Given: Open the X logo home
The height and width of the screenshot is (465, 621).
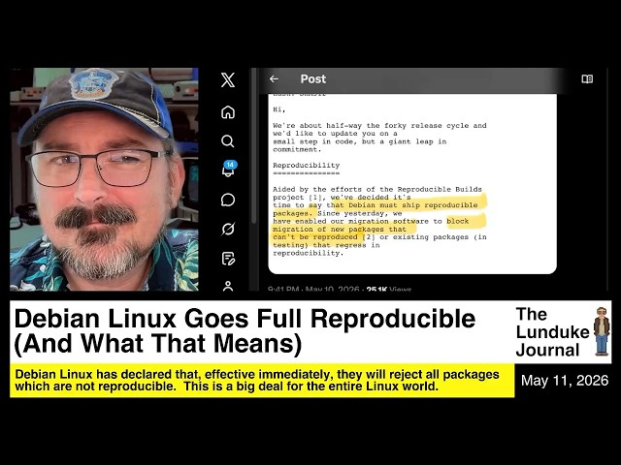Looking at the screenshot, I should pos(228,79).
